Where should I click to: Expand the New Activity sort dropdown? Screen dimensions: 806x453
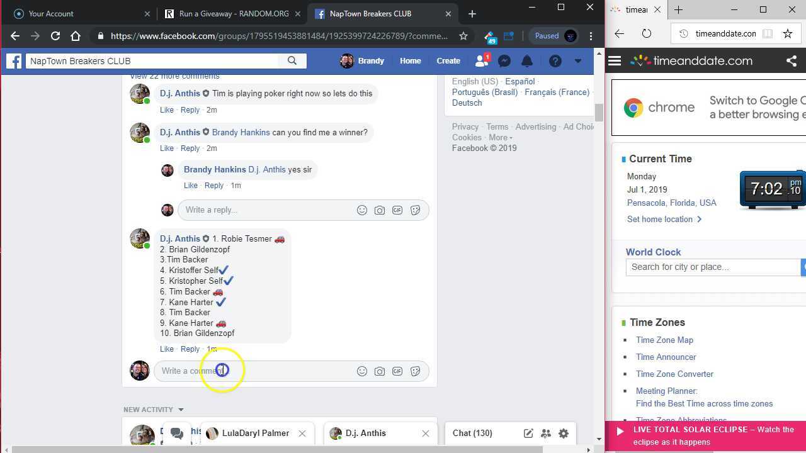click(181, 410)
